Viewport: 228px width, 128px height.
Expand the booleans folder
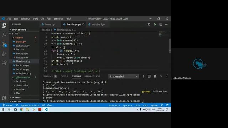point(24,81)
